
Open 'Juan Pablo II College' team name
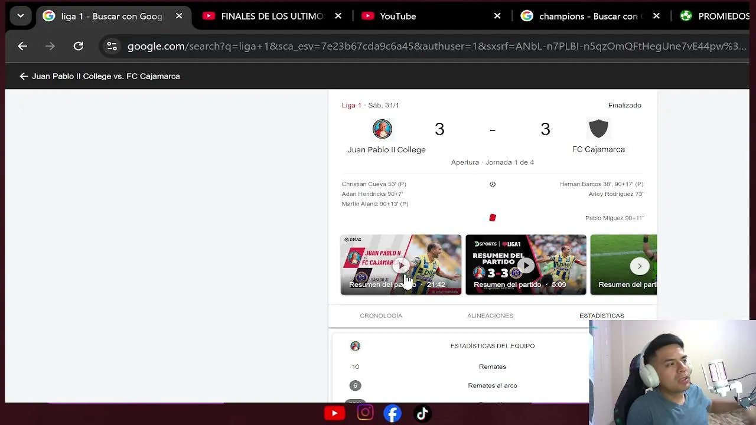(x=386, y=149)
